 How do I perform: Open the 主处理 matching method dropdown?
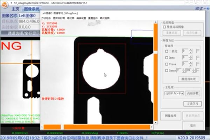182,93
